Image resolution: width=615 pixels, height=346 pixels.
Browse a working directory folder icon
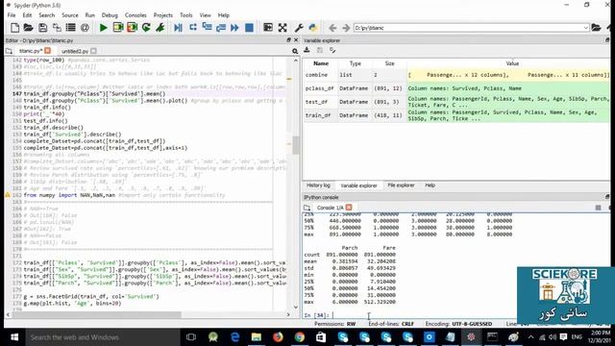(x=596, y=28)
